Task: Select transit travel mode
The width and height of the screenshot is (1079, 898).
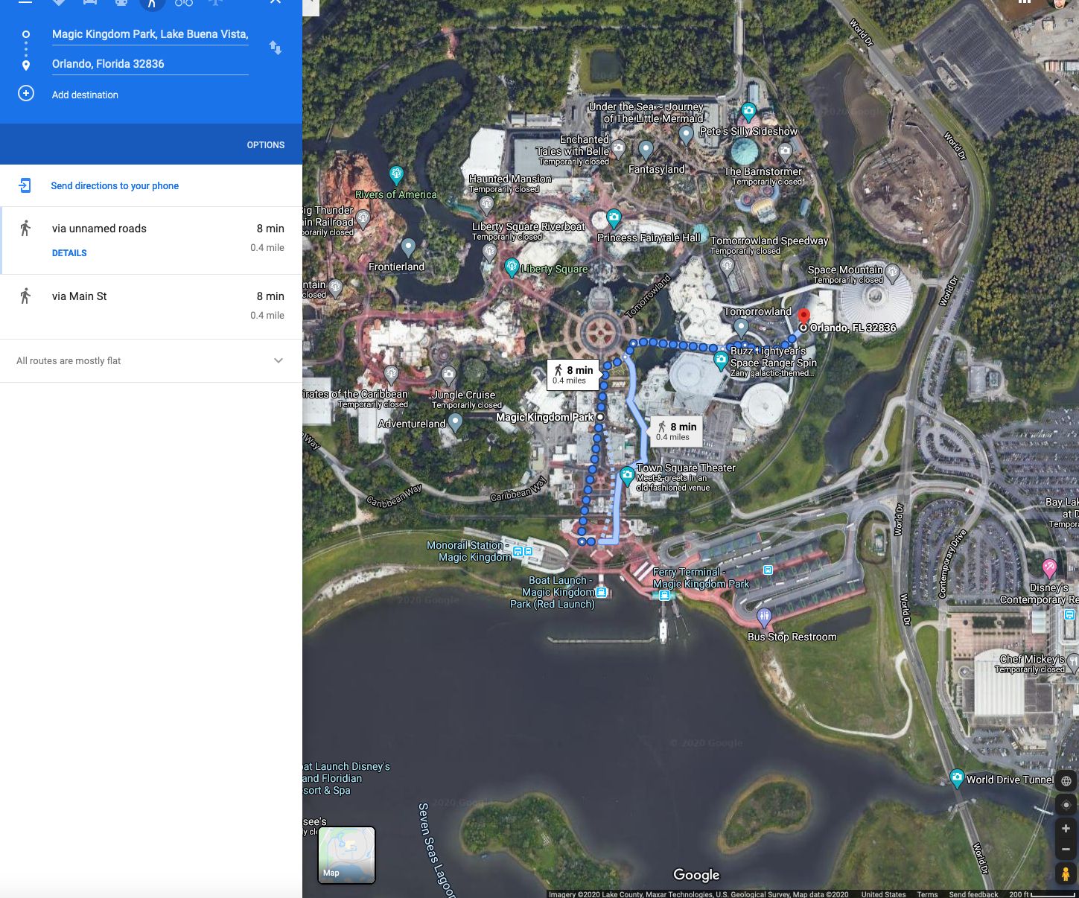Action: tap(121, 3)
